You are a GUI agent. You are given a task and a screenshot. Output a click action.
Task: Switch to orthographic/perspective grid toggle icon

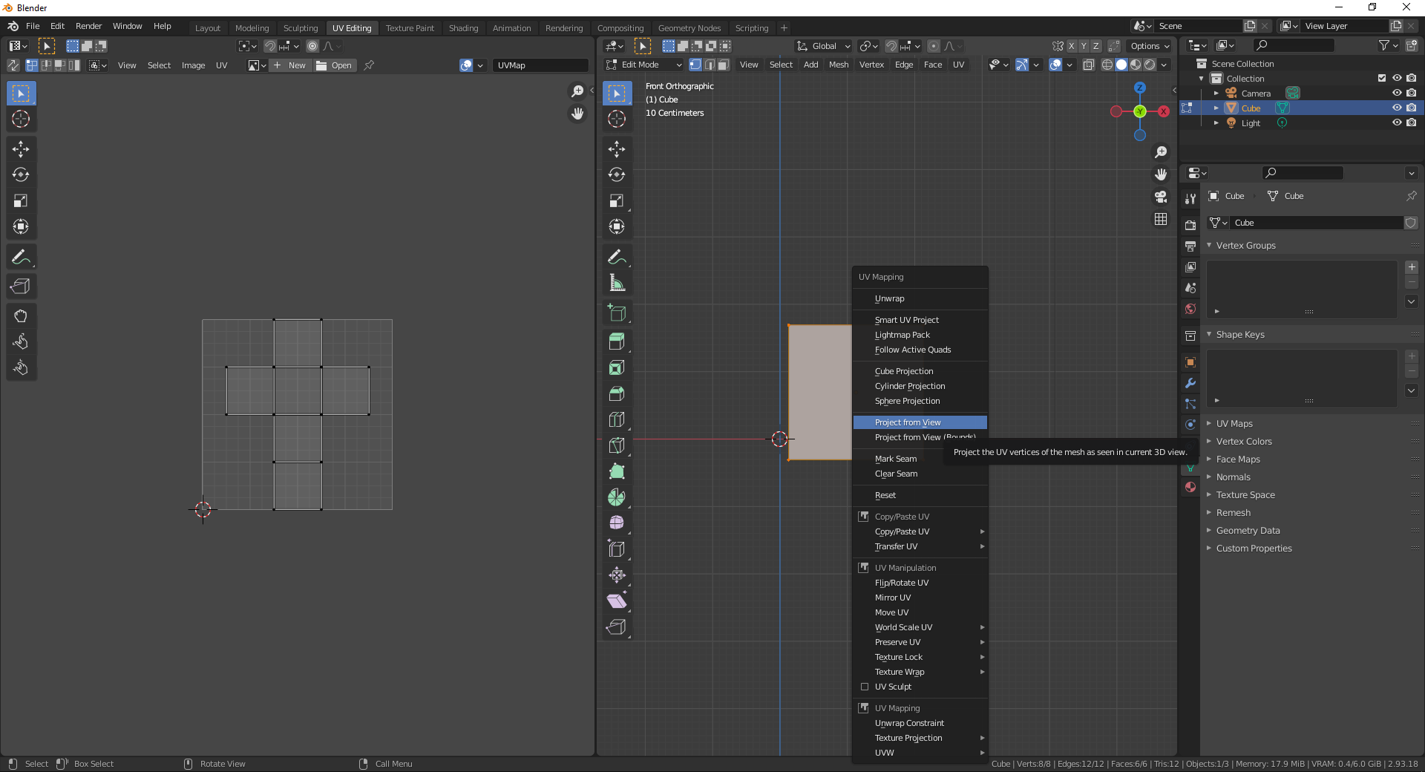click(x=1161, y=219)
